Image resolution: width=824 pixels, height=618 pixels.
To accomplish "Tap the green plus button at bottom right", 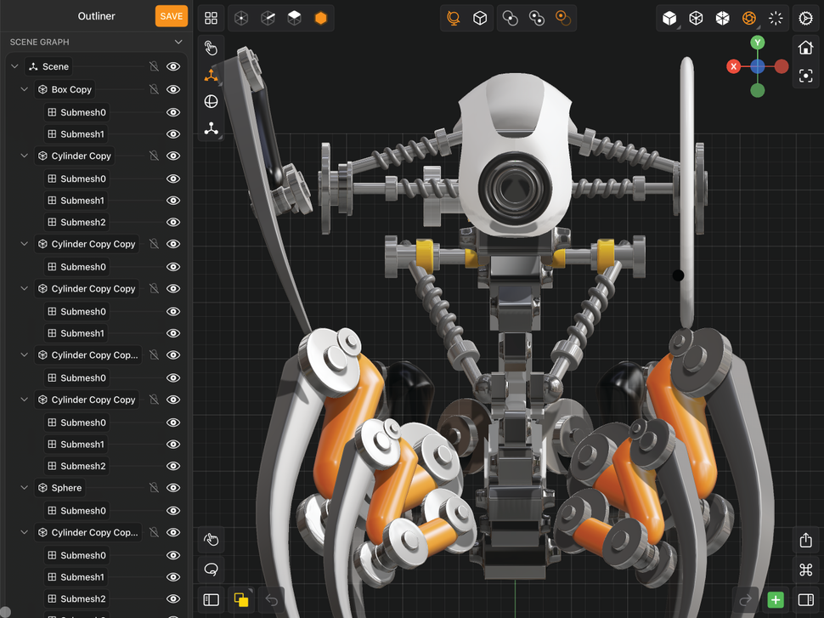I will 775,599.
